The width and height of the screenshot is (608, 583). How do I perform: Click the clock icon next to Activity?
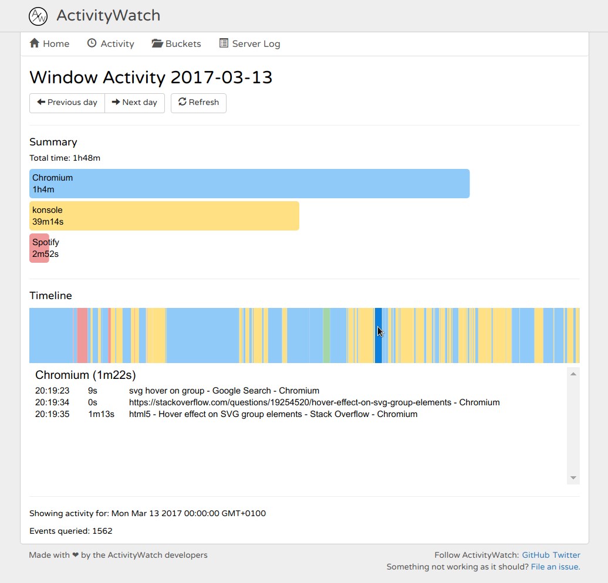(x=91, y=43)
